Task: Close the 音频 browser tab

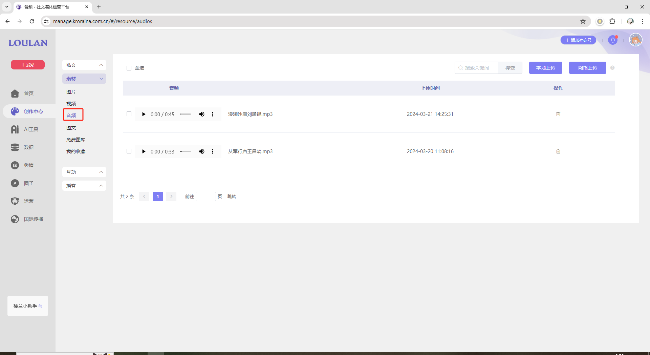Action: (x=87, y=7)
